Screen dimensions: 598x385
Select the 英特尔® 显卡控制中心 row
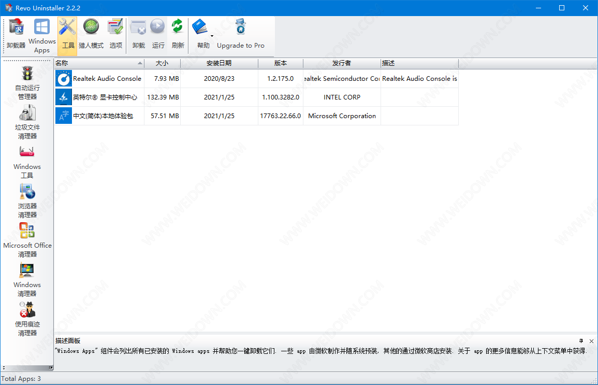pyautogui.click(x=256, y=97)
